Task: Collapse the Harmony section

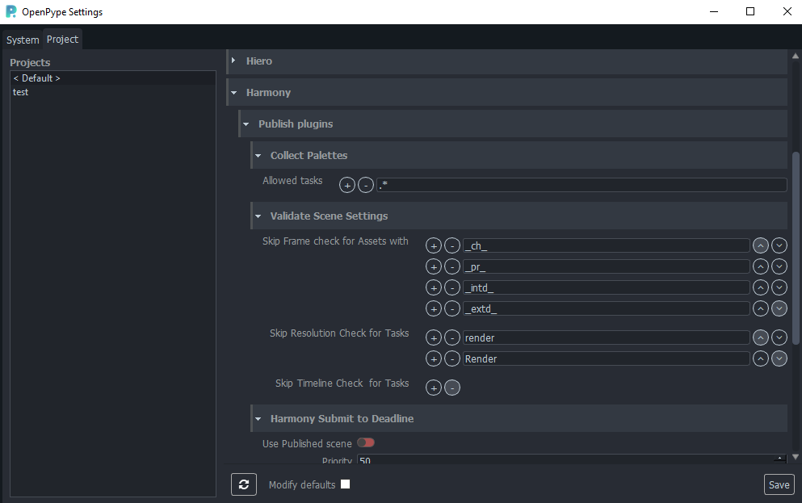Action: (x=233, y=92)
